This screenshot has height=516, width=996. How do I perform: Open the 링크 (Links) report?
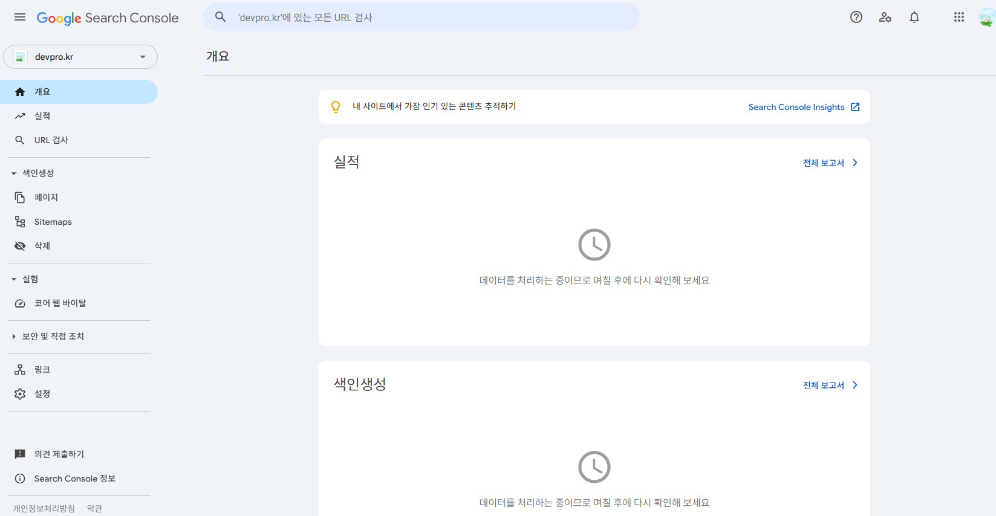click(x=42, y=370)
